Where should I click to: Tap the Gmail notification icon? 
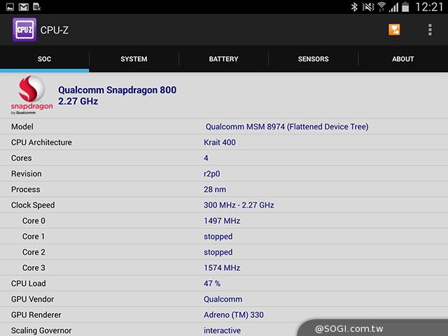23,7
